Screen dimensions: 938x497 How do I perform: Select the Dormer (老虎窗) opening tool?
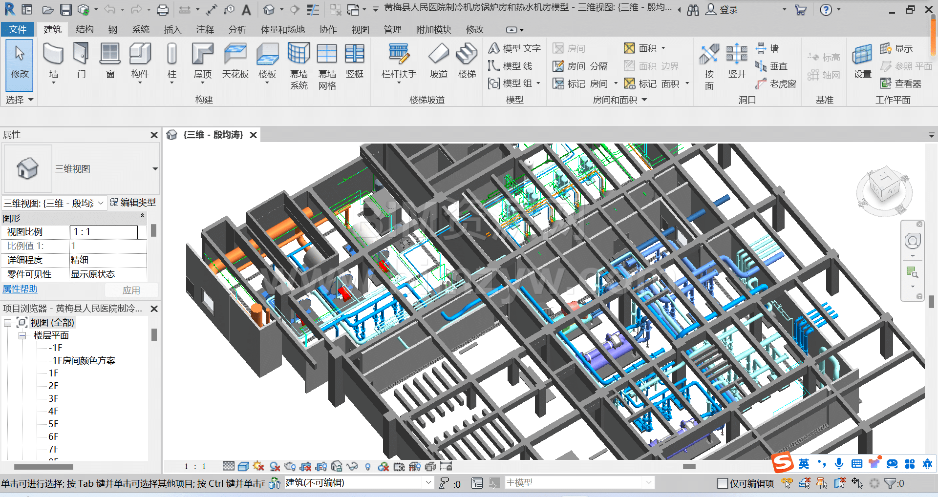click(x=775, y=84)
